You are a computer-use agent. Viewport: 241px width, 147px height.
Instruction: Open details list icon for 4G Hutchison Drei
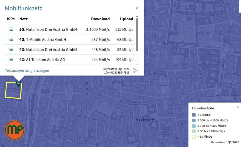pyautogui.click(x=11, y=49)
